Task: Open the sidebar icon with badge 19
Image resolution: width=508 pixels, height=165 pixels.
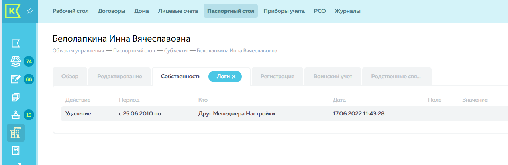Action: [16, 115]
